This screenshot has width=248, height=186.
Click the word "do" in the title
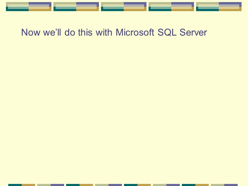coord(69,32)
